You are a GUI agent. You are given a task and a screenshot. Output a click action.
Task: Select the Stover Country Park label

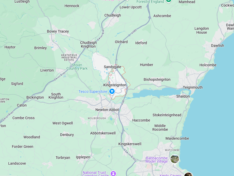pyautogui.click(x=77, y=67)
